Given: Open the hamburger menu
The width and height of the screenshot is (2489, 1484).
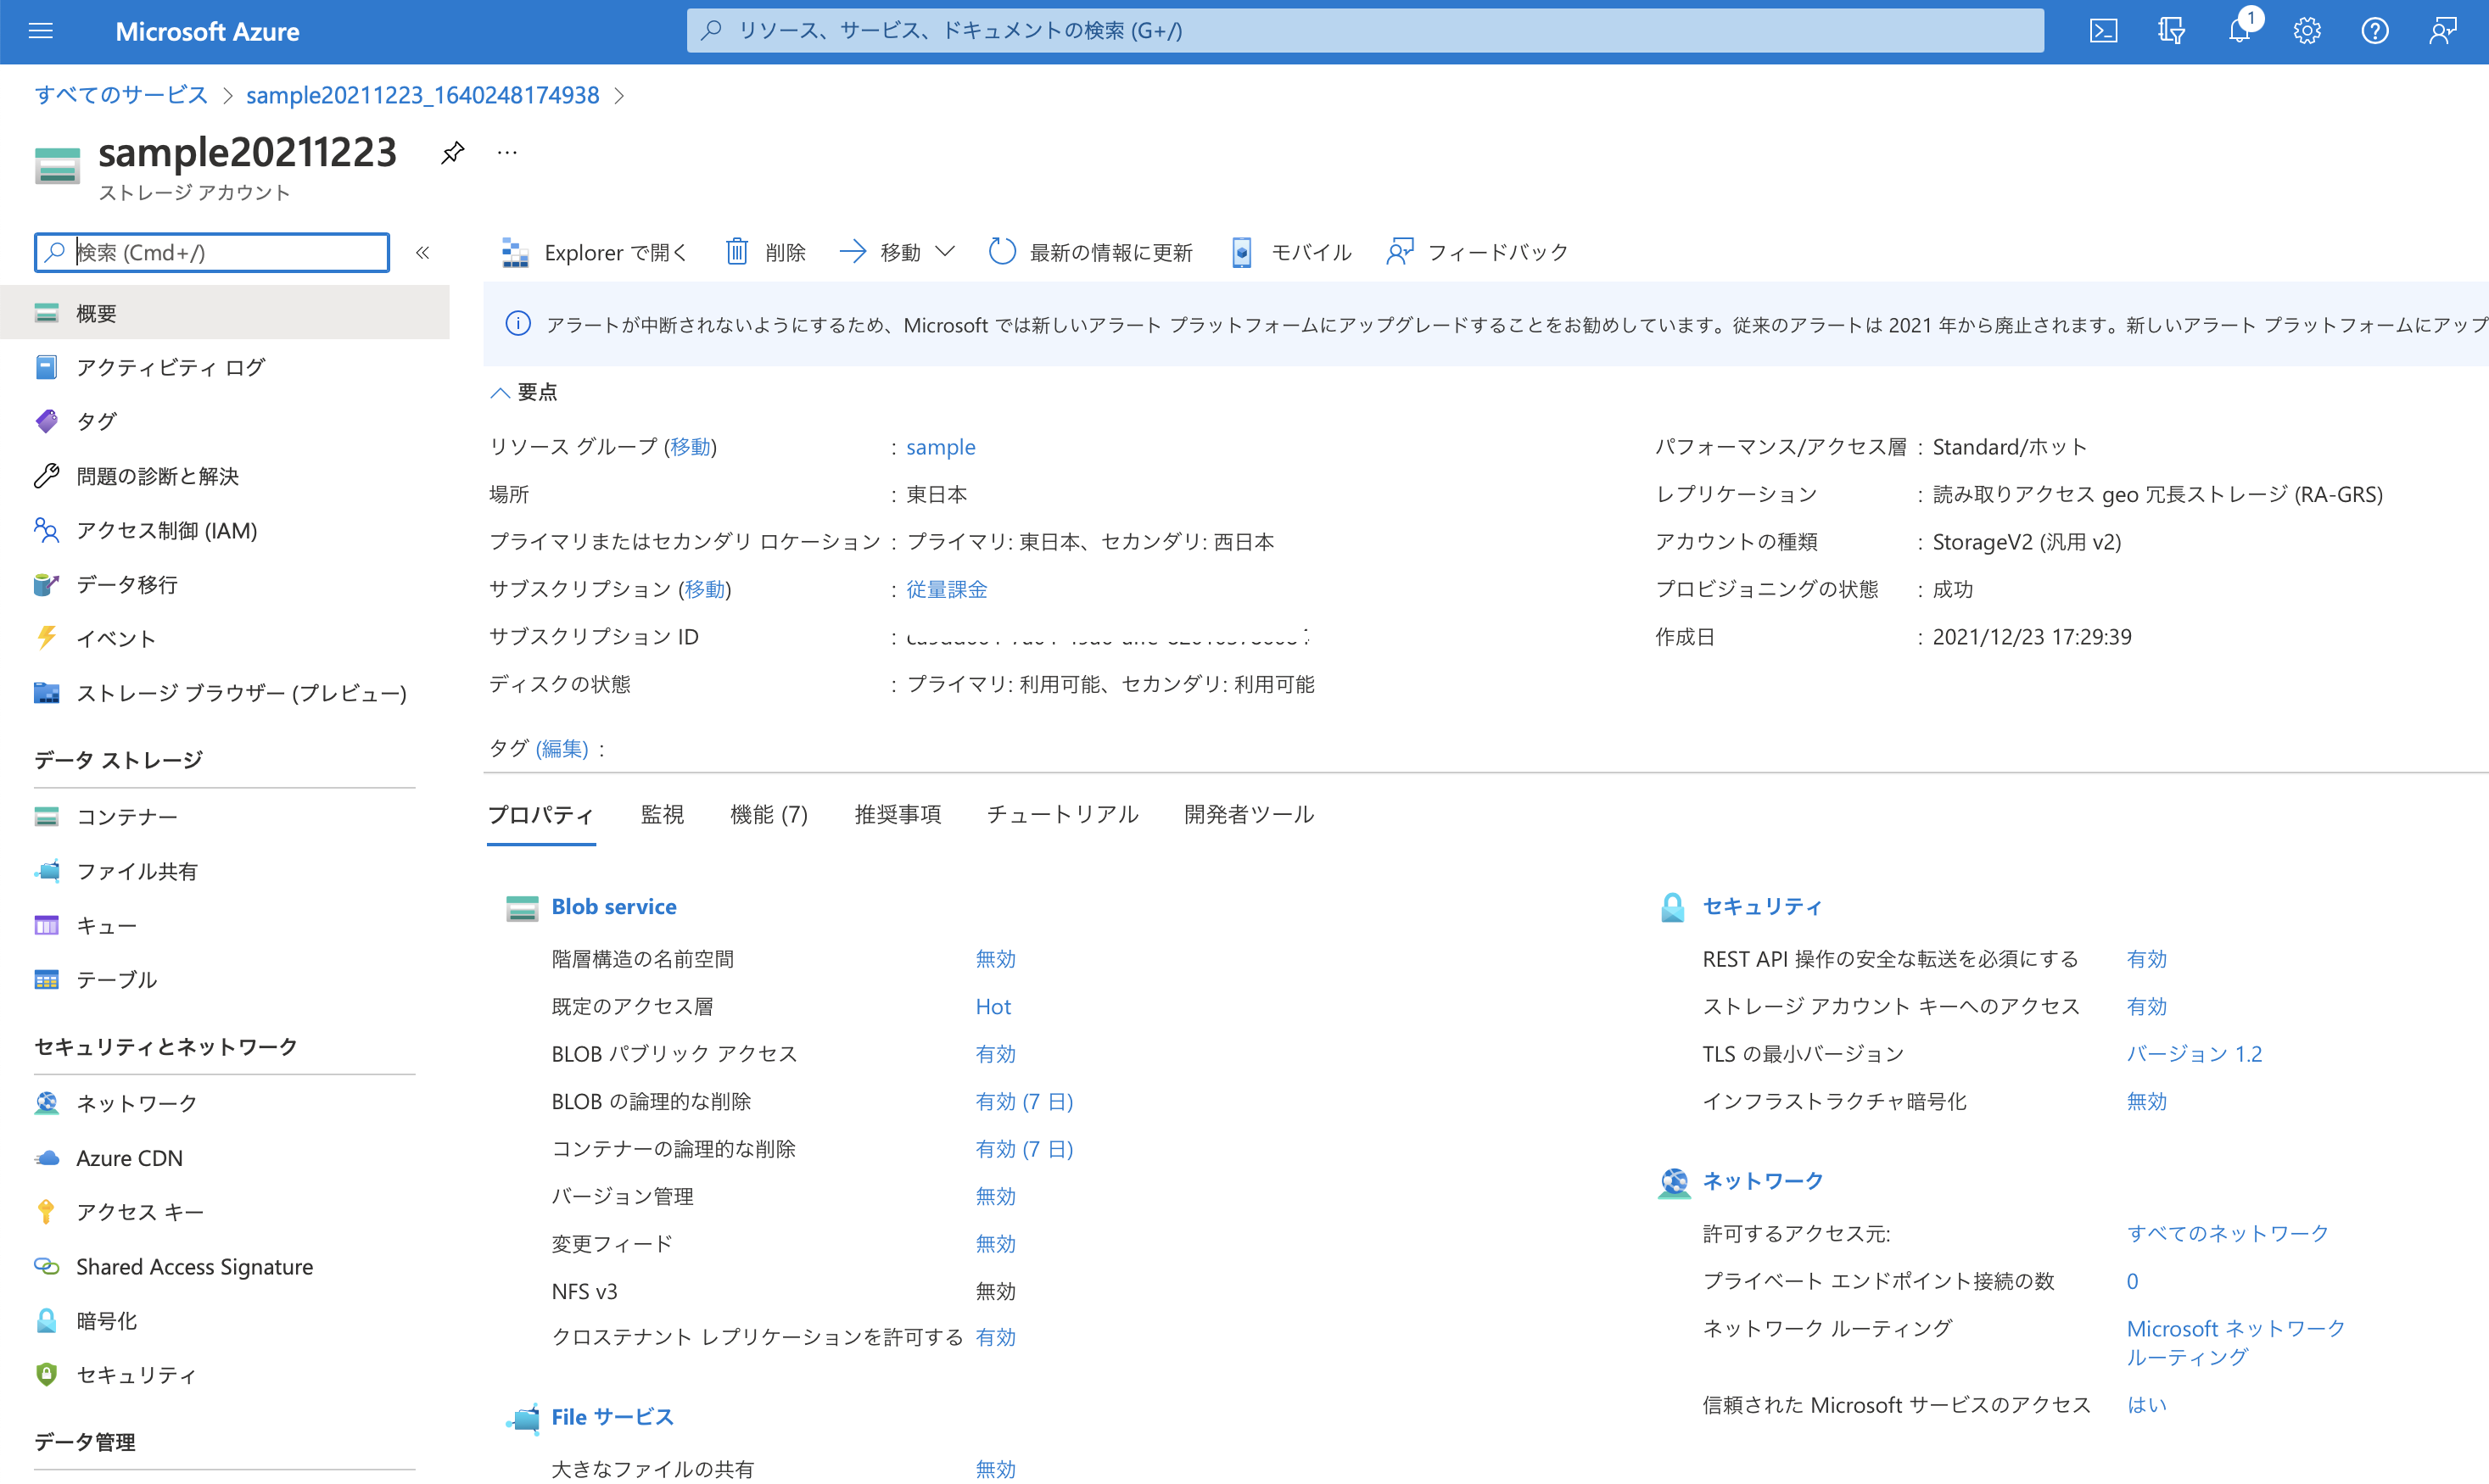Looking at the screenshot, I should (x=40, y=30).
